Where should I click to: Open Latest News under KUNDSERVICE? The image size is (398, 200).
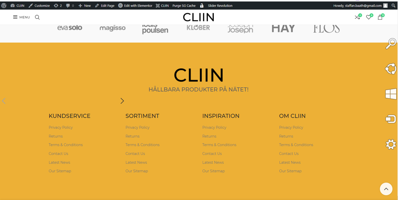pos(59,162)
